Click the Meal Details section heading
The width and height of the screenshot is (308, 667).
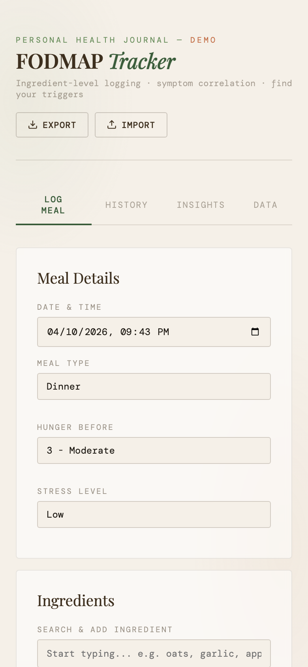pyautogui.click(x=78, y=278)
